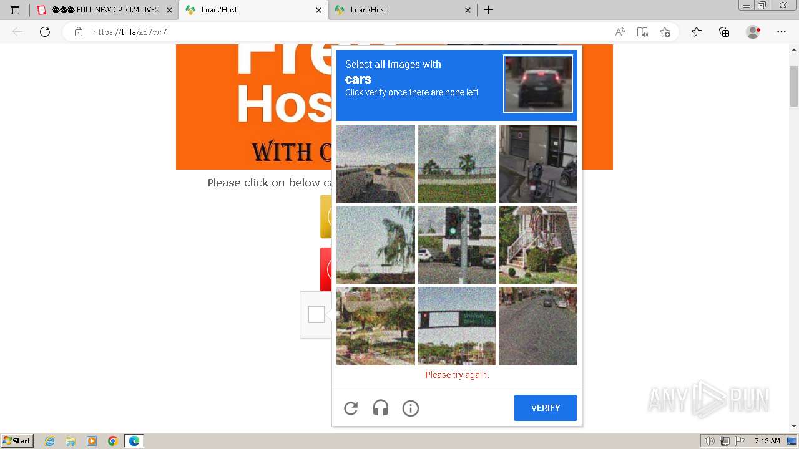The image size is (799, 449).
Task: Switch to FULL NEW CP 2024 tab
Action: 104,10
